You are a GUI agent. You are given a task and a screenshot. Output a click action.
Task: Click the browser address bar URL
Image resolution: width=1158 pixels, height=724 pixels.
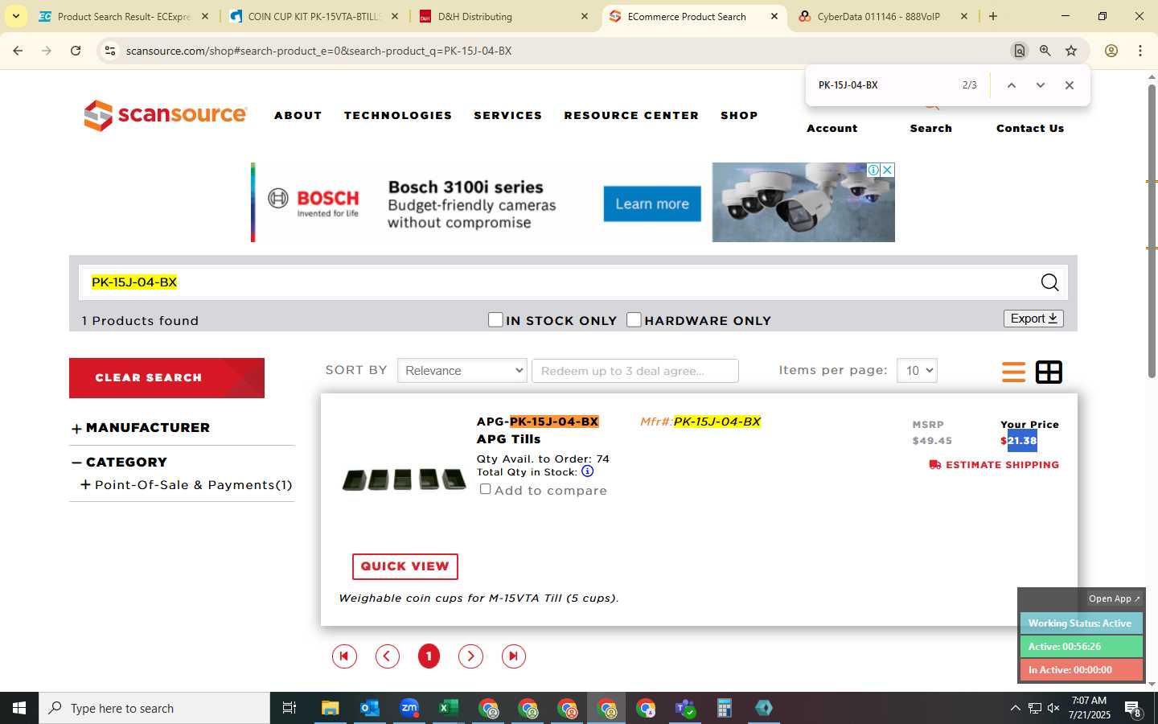(x=319, y=51)
